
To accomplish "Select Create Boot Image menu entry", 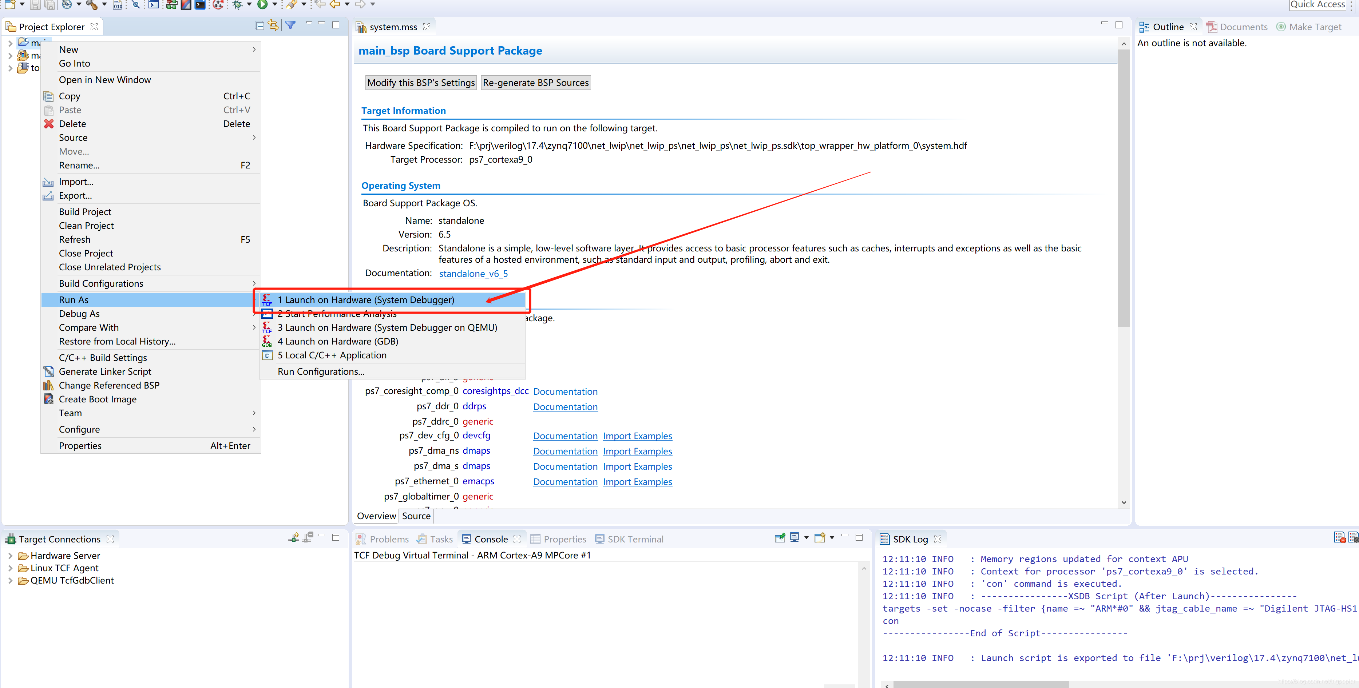I will click(151, 399).
